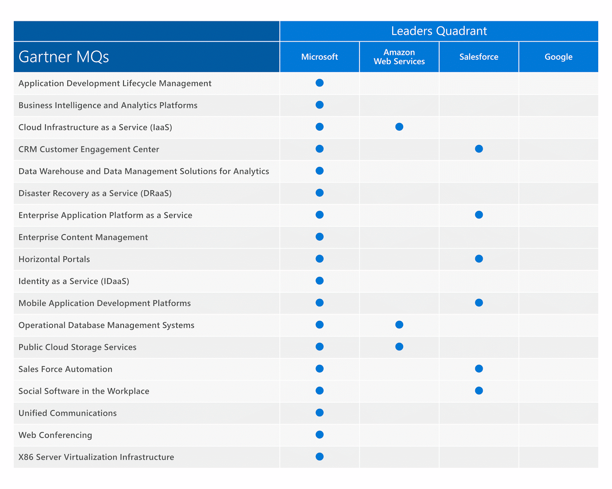Toggle the Salesforce marker for Mobile Application Development Platforms
The height and width of the screenshot is (489, 612).
[x=479, y=303]
